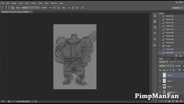Screen dimensions: 184x104
Task: Open the Image menu
Action: point(14,3)
